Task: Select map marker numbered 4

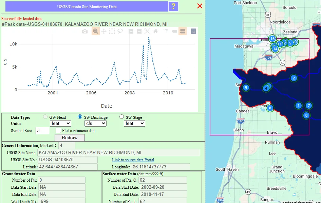Action: click(266, 88)
